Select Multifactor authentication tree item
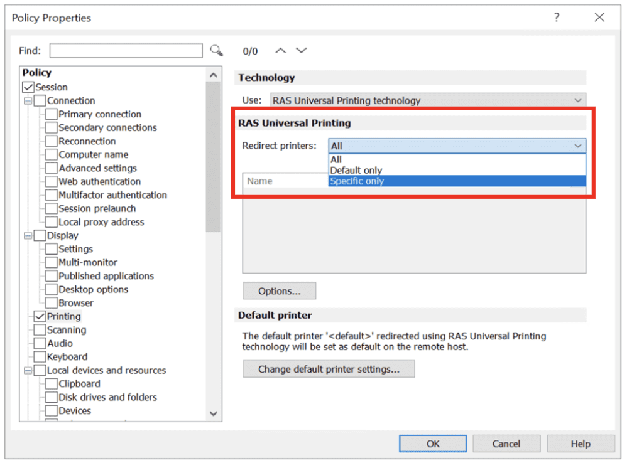Viewport: 622px width, 463px height. 112,195
